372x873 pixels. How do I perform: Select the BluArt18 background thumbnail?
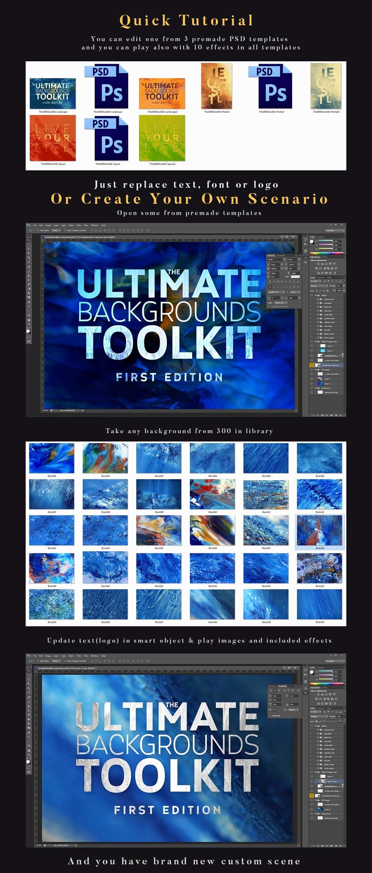pyautogui.click(x=319, y=531)
